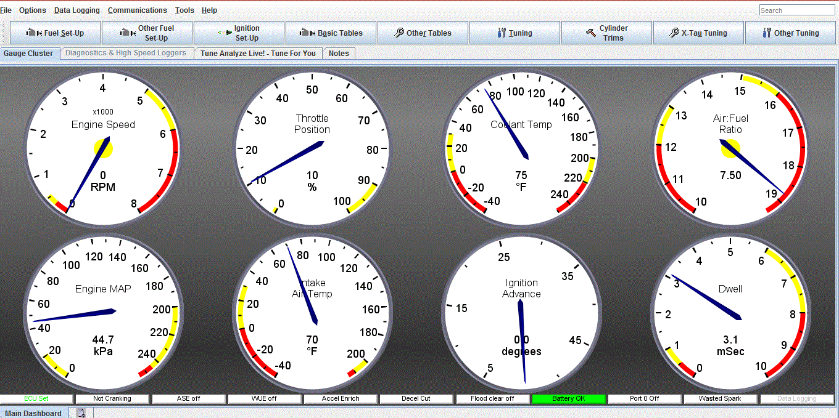
Task: Click the Engine Speed RPM gauge
Action: point(103,149)
